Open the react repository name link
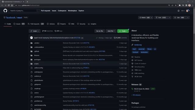195x110 pixels. click(x=19, y=18)
